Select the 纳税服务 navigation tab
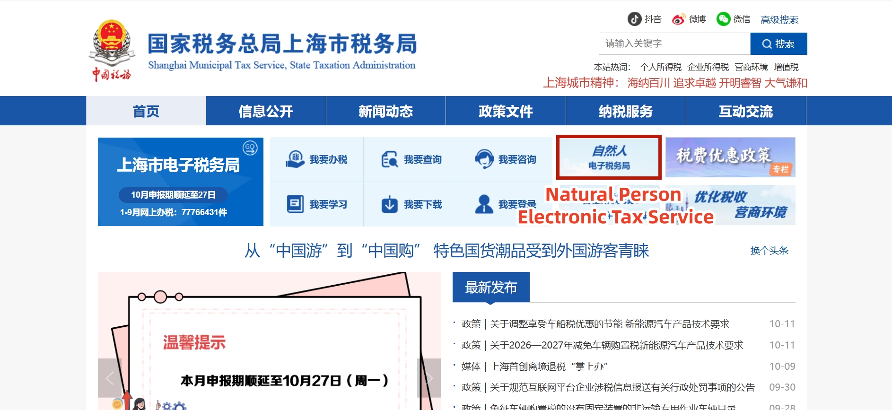The image size is (892, 410). 626,111
